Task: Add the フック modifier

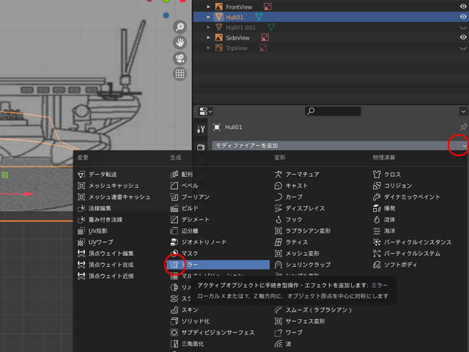Action: point(288,220)
